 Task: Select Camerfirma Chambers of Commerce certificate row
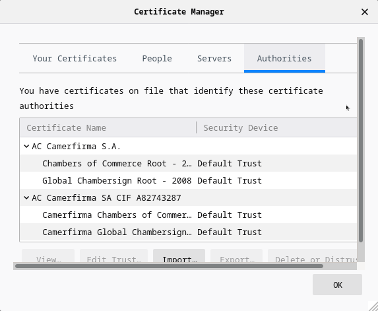coord(188,215)
